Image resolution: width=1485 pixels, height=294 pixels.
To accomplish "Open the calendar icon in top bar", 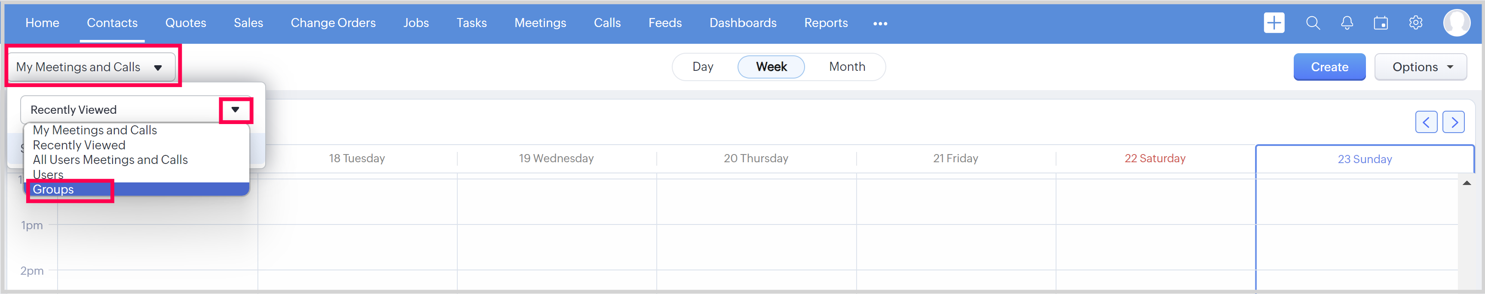I will pyautogui.click(x=1381, y=23).
